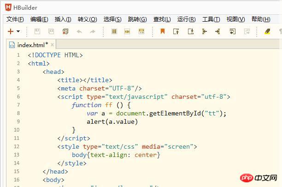Open the 工具(T) menu
282x187 pixels.
[x=211, y=19]
